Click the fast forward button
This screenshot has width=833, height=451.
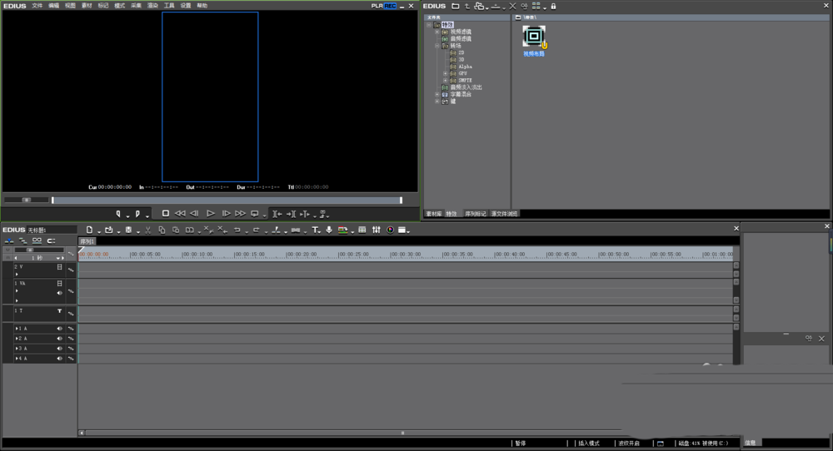pyautogui.click(x=240, y=213)
